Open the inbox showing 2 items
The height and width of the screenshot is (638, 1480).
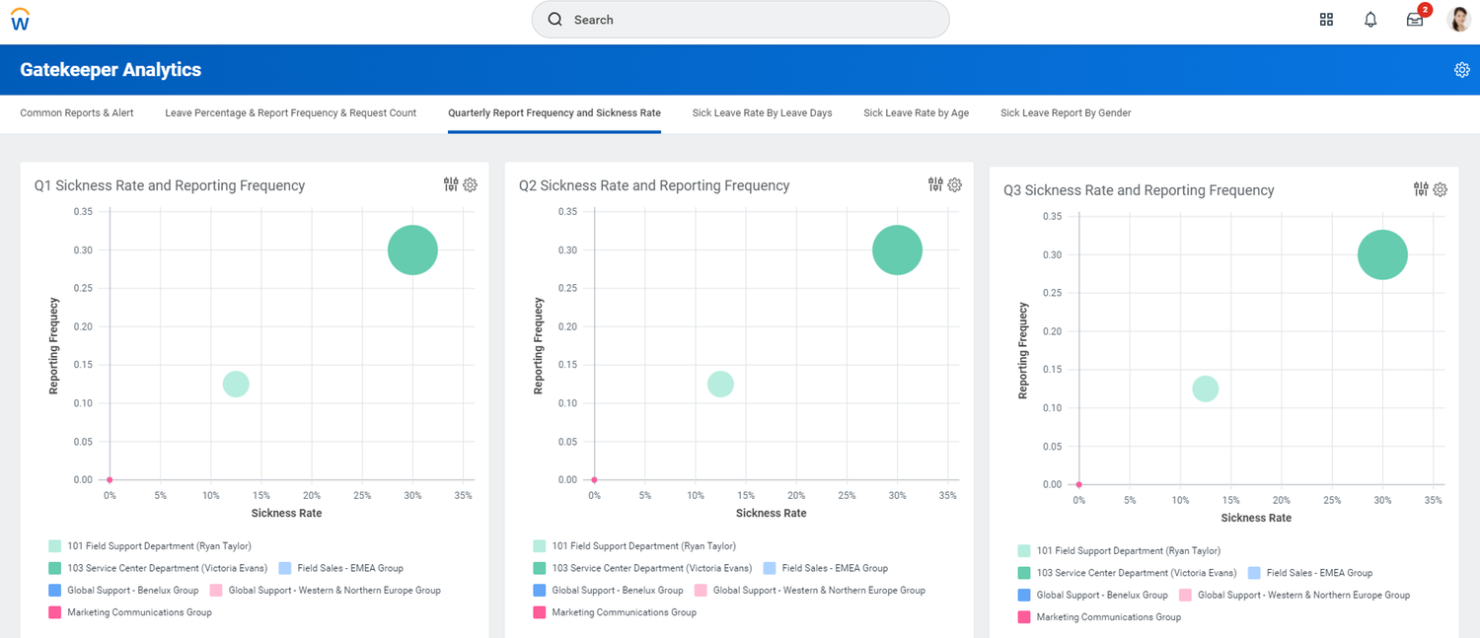pos(1414,20)
